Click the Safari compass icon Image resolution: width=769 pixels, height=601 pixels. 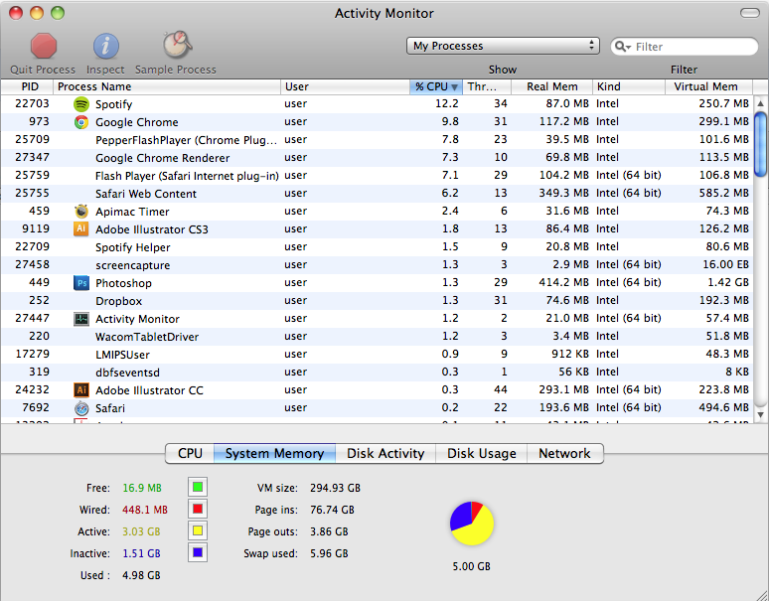pyautogui.click(x=81, y=408)
